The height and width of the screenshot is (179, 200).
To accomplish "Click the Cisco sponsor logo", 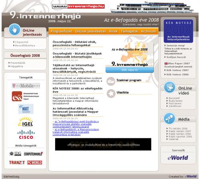I will [26, 134].
